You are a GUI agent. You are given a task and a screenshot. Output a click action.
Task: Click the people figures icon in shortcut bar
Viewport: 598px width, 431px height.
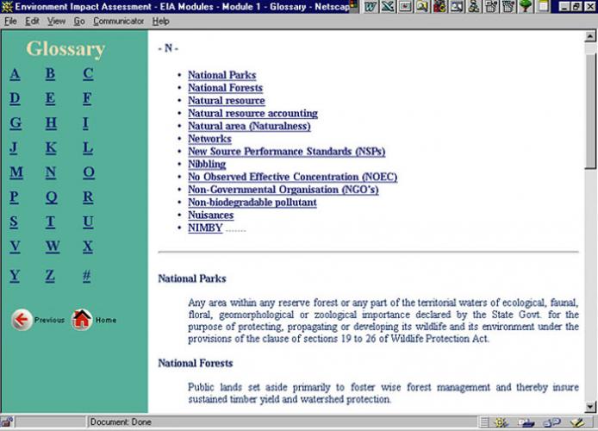[x=474, y=6]
